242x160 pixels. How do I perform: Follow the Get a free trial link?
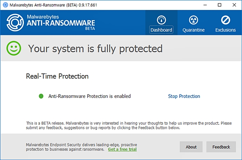[x=122, y=149]
